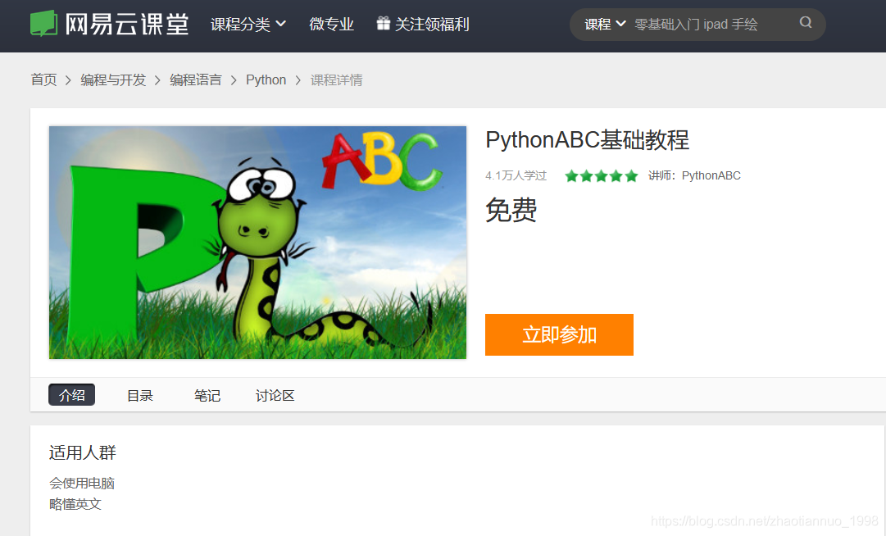Click the 会使用电脑 line
The width and height of the screenshot is (886, 536).
[82, 483]
